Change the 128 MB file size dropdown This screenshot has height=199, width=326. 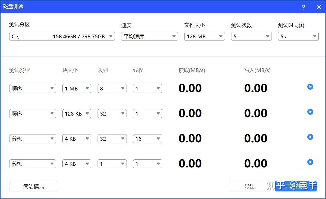click(204, 36)
